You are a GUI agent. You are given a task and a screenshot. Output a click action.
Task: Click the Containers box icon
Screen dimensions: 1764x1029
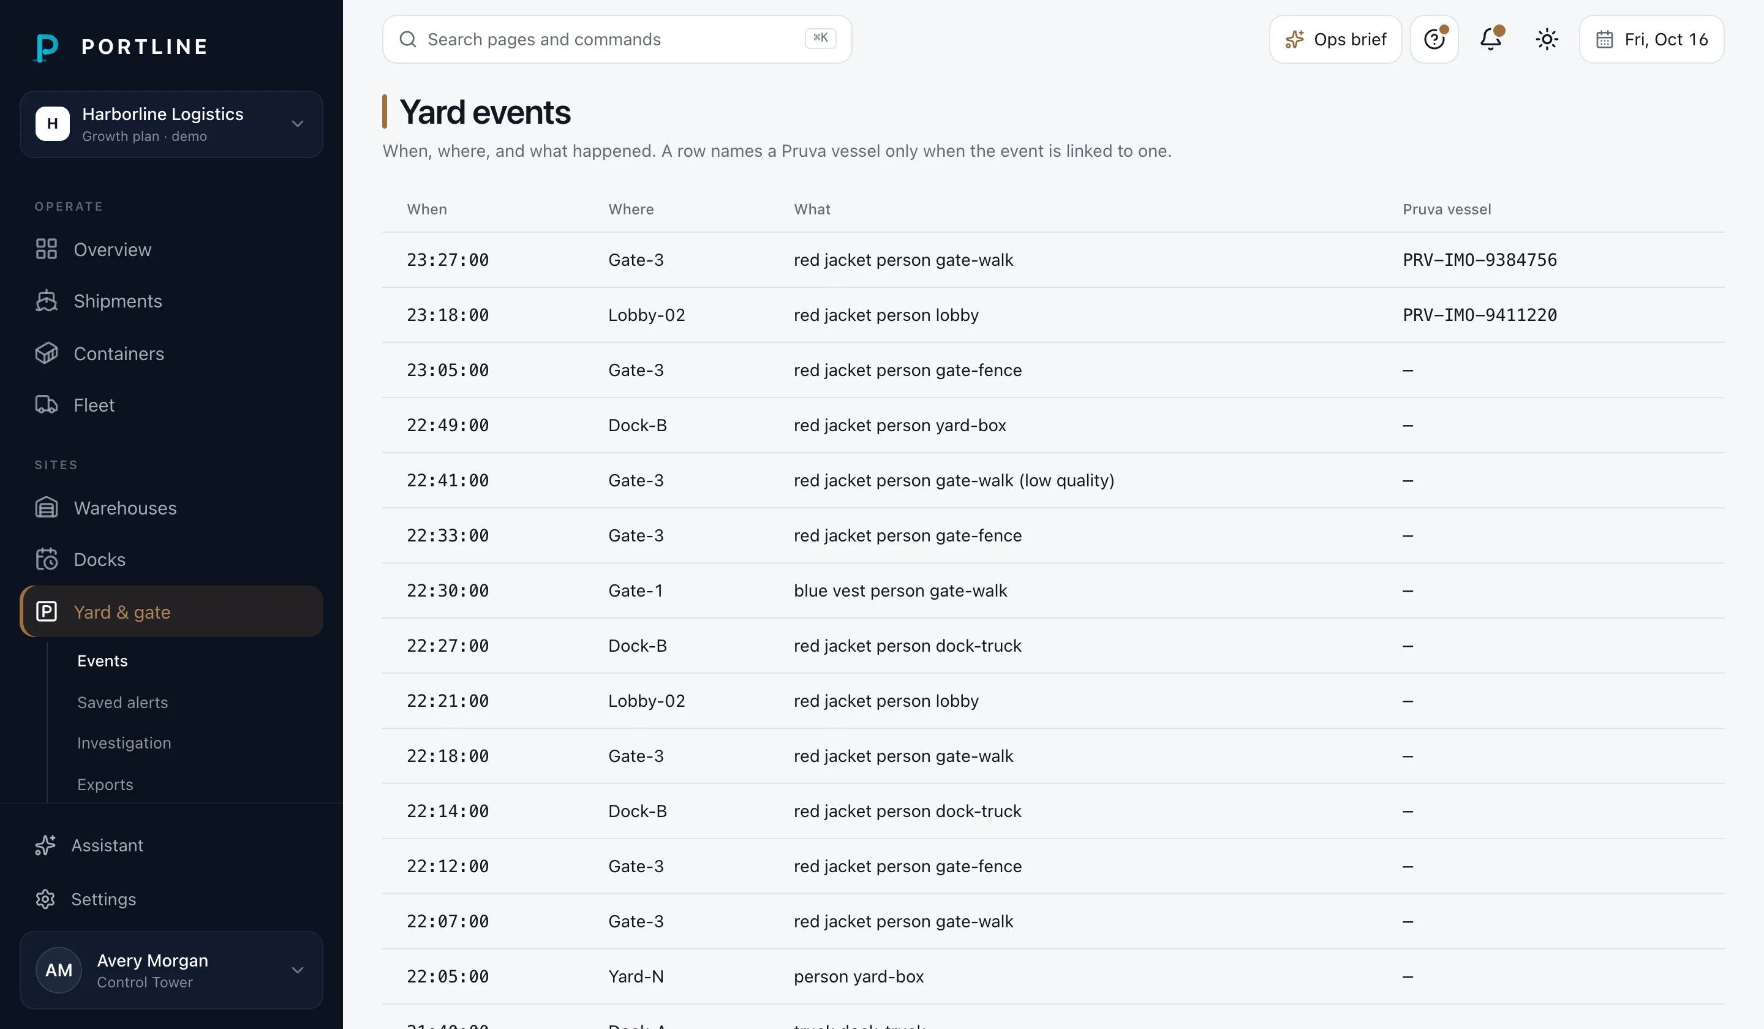46,353
